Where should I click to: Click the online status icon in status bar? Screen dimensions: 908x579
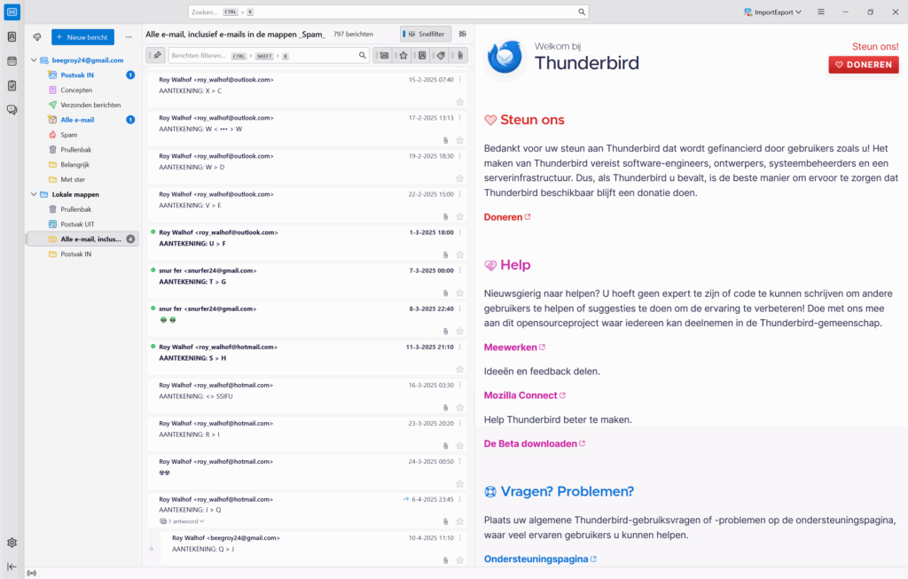(32, 573)
